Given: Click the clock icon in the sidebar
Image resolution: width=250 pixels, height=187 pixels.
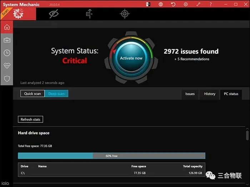Looking at the screenshot, I should click(x=6, y=53).
